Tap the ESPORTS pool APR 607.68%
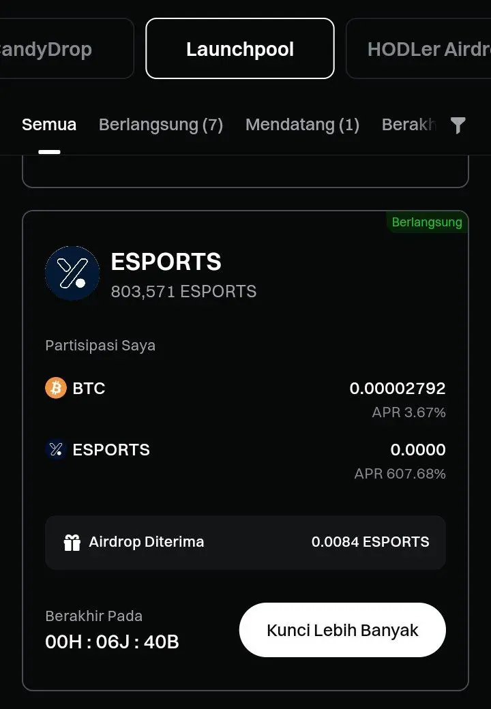 (400, 473)
